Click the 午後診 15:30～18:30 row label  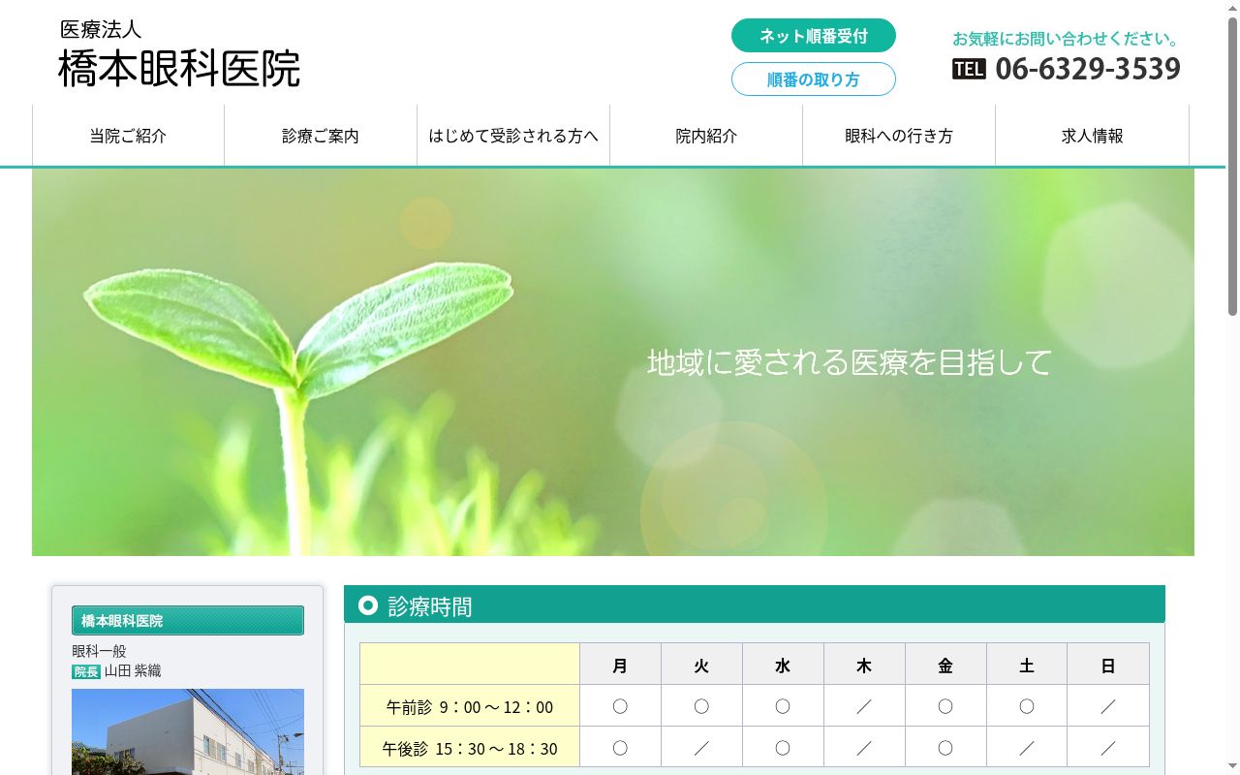point(470,749)
